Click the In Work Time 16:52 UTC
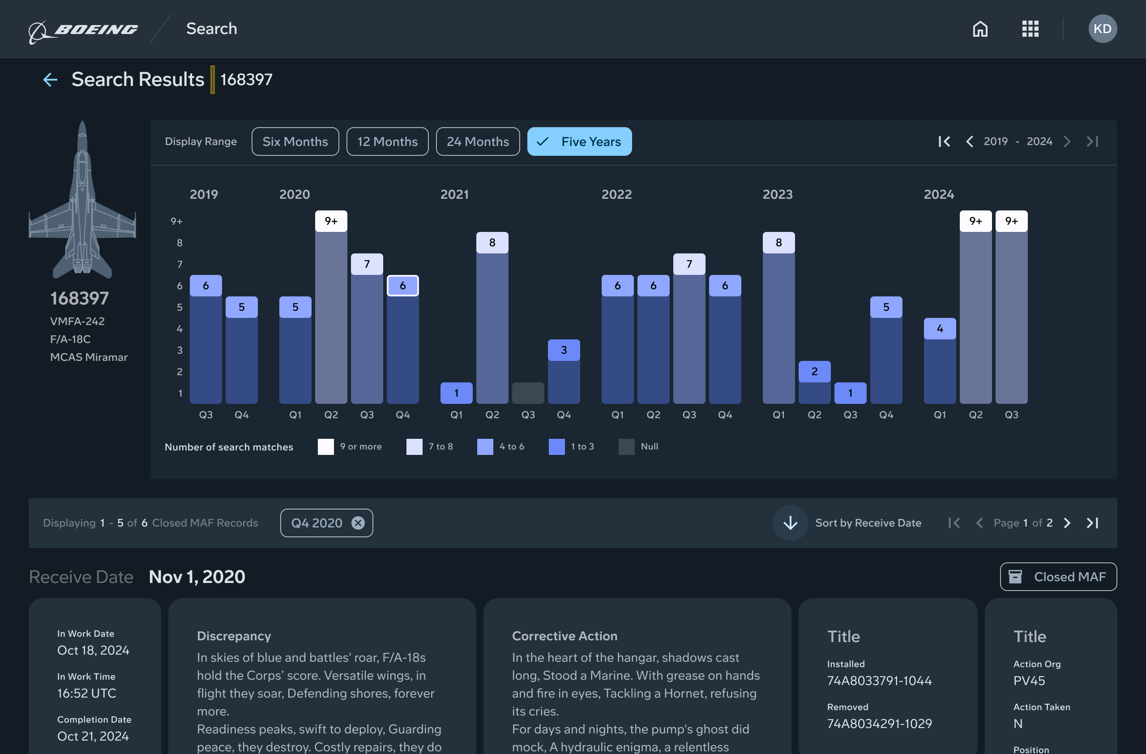1146x754 pixels. click(87, 694)
